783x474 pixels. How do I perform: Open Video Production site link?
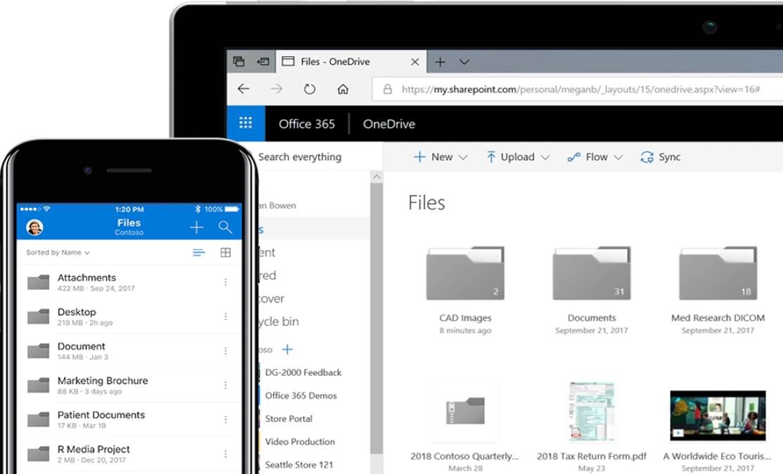coord(299,442)
